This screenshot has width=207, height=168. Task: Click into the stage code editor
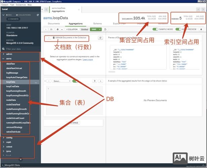pyautogui.click(x=74, y=100)
